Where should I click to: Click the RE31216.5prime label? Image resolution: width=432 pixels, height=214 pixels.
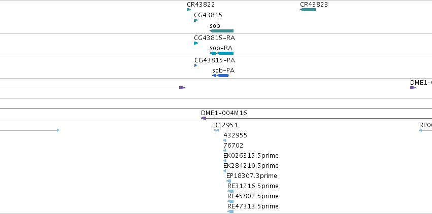click(x=253, y=186)
